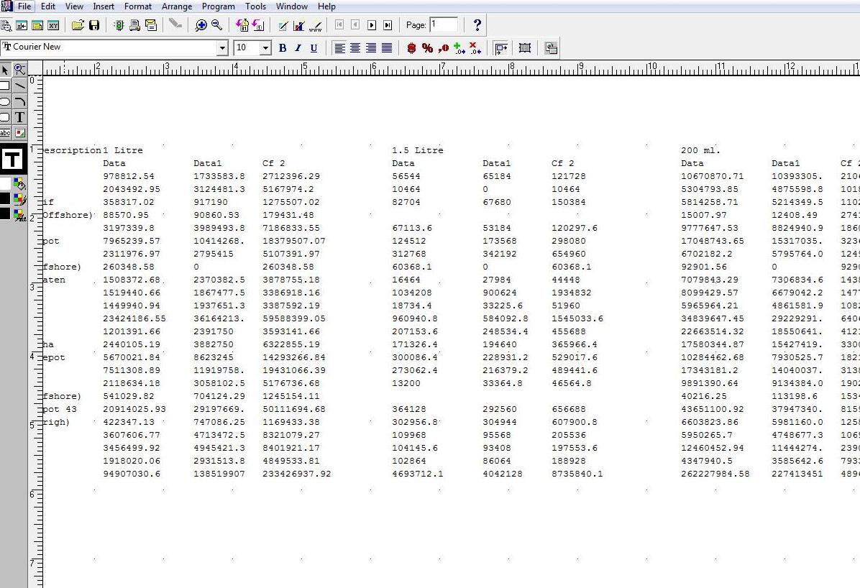Select the Line drawing tool
The height and width of the screenshot is (588, 860).
[x=19, y=86]
